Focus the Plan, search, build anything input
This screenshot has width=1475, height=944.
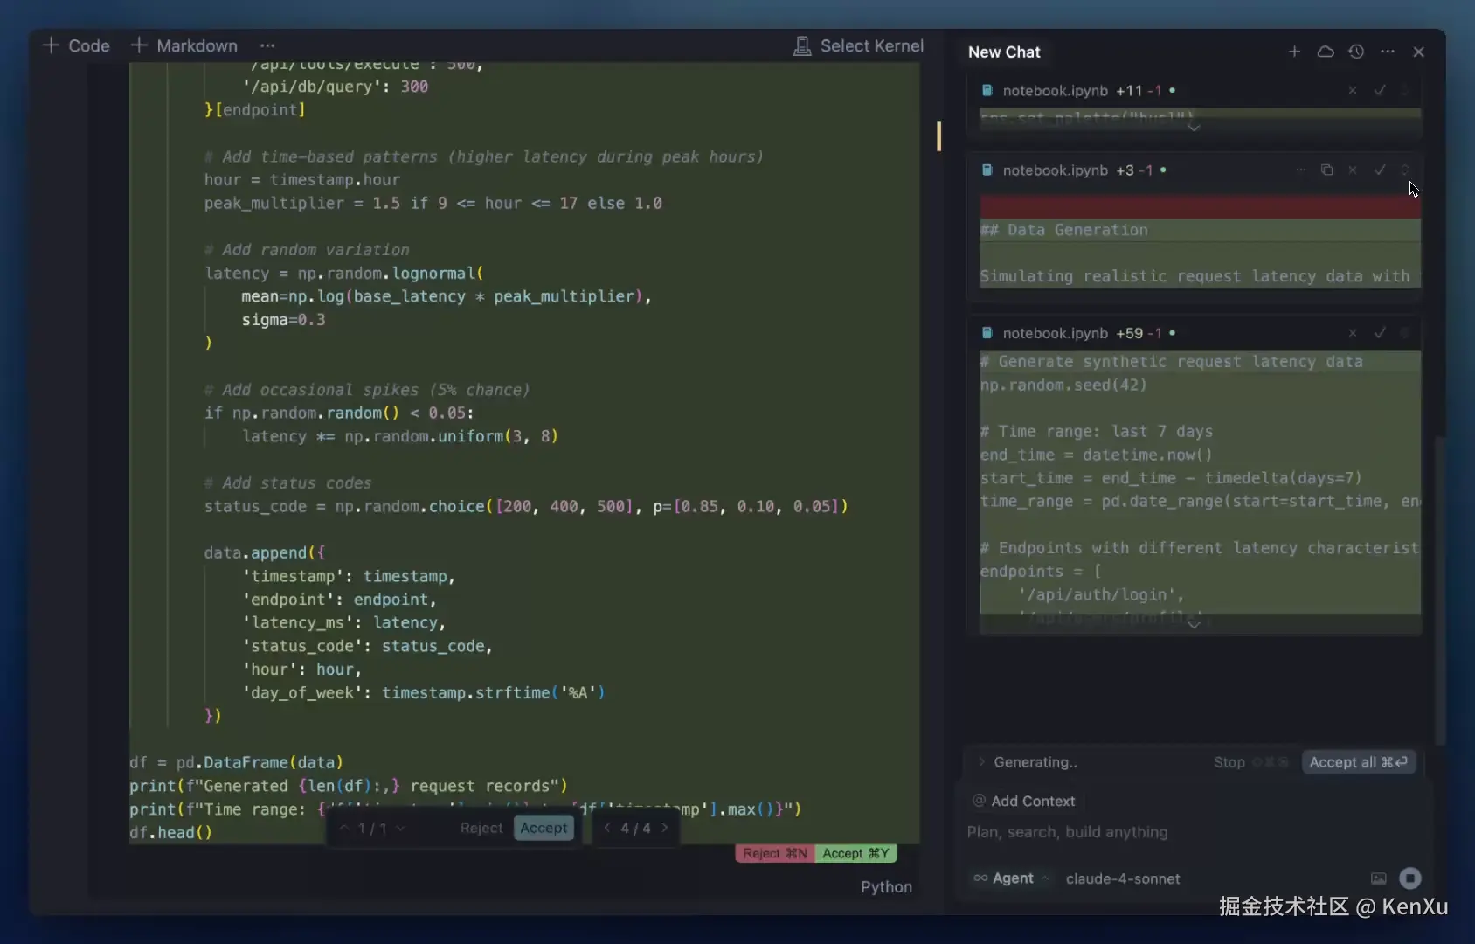pos(1195,832)
